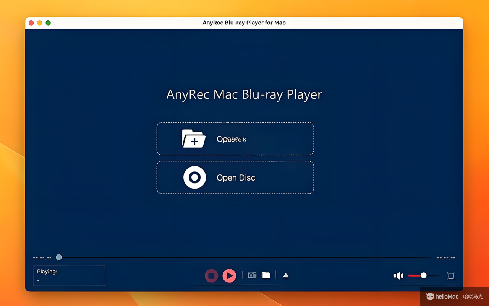Close the AnyRec window with red button

click(31, 23)
